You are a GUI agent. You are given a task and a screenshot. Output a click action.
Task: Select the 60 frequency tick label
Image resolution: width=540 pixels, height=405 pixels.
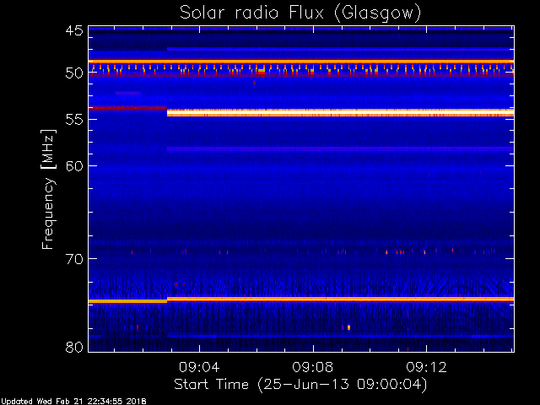[74, 165]
